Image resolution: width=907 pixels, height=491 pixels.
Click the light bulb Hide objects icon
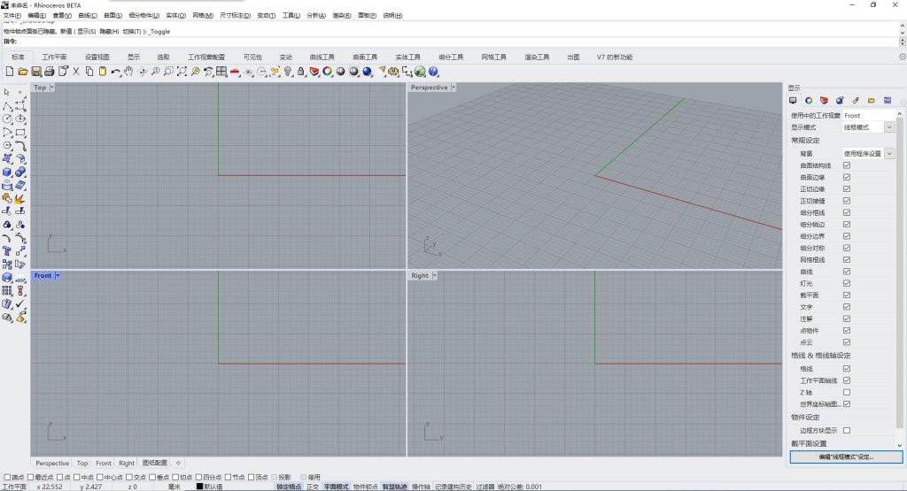point(288,72)
